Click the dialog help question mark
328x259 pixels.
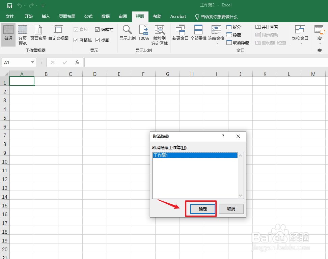pyautogui.click(x=223, y=136)
